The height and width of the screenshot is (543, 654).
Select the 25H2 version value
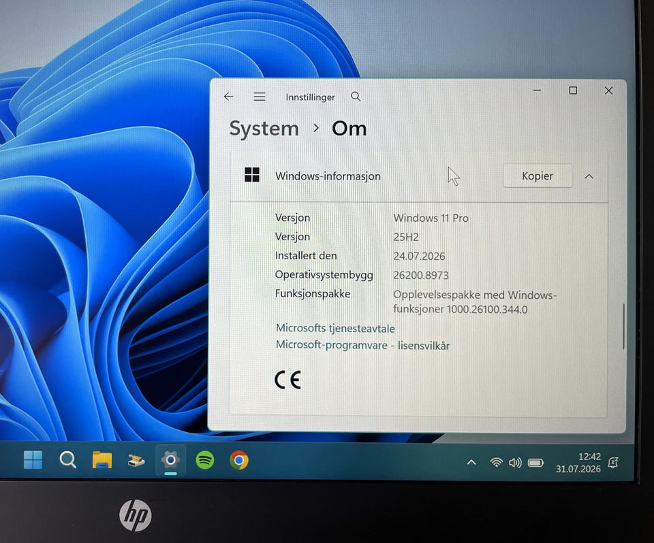tap(406, 237)
